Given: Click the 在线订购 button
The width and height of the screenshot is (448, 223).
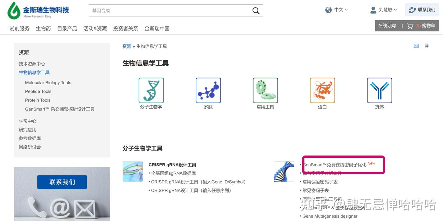Looking at the screenshot, I should (x=387, y=26).
